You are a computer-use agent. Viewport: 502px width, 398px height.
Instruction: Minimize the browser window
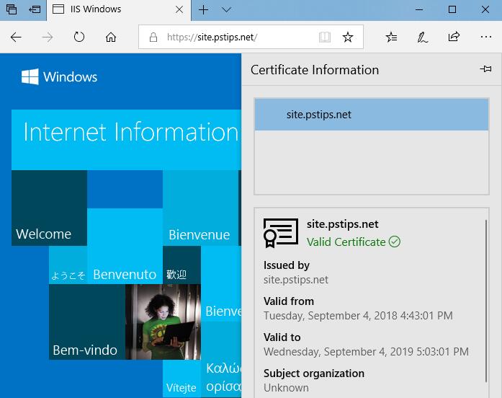tap(419, 9)
